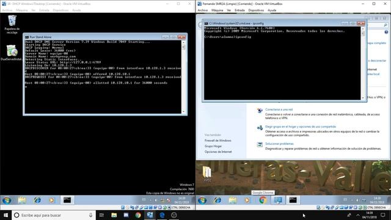The height and width of the screenshot is (220, 391).
Task: Click the Solucionar problemas icon
Action: click(260, 145)
